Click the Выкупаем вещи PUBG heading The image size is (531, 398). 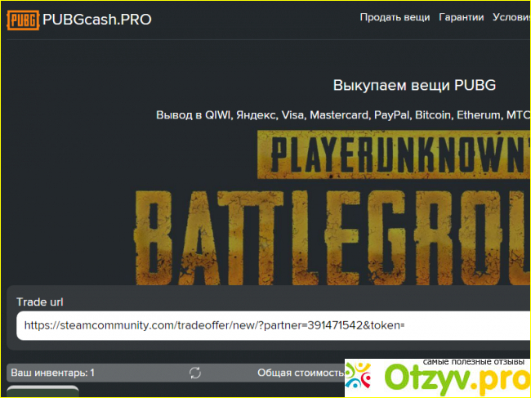click(x=414, y=85)
